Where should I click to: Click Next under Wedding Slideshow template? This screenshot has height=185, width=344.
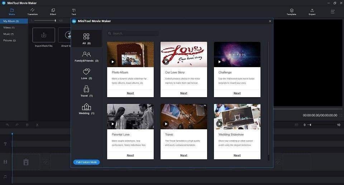tap(237, 155)
